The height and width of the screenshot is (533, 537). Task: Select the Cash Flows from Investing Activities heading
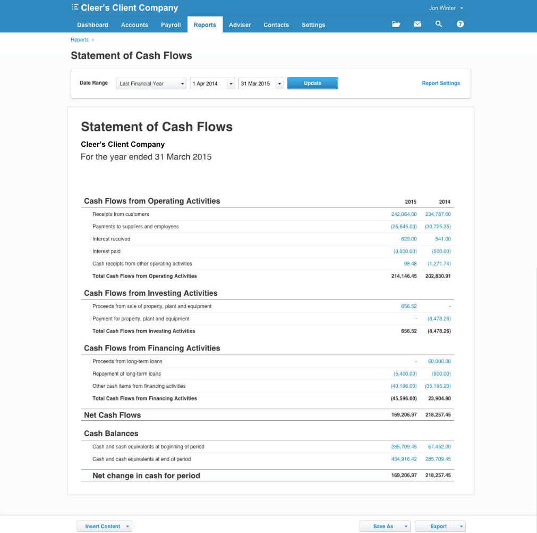[x=151, y=293]
